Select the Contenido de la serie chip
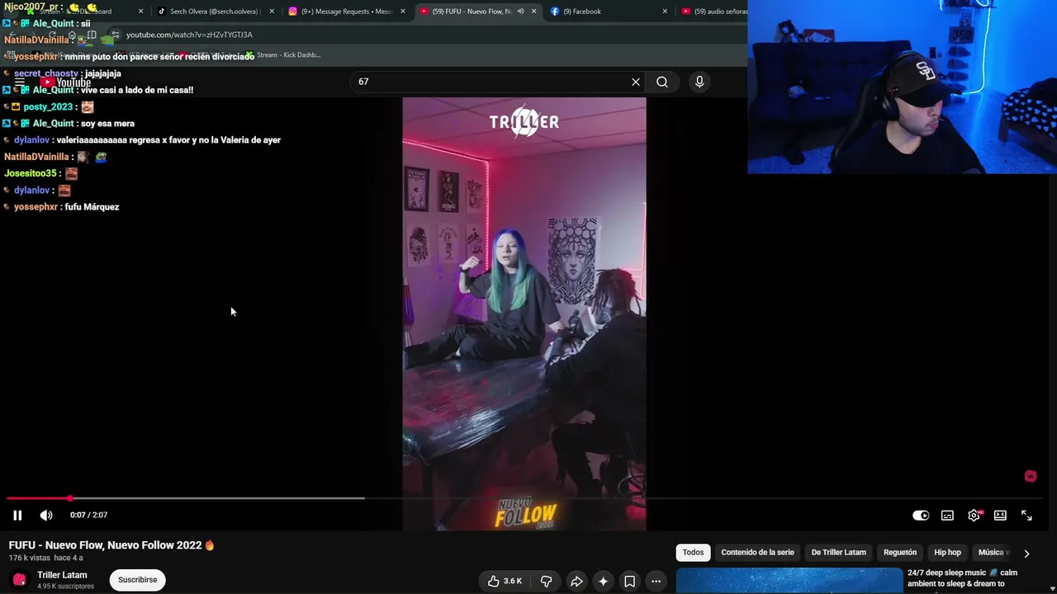The height and width of the screenshot is (594, 1057). [x=757, y=552]
